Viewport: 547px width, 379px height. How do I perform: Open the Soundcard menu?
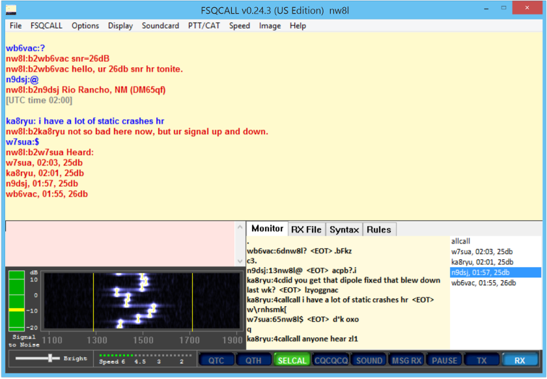[x=160, y=26]
